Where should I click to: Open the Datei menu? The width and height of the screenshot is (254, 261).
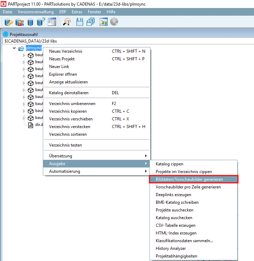pyautogui.click(x=7, y=12)
